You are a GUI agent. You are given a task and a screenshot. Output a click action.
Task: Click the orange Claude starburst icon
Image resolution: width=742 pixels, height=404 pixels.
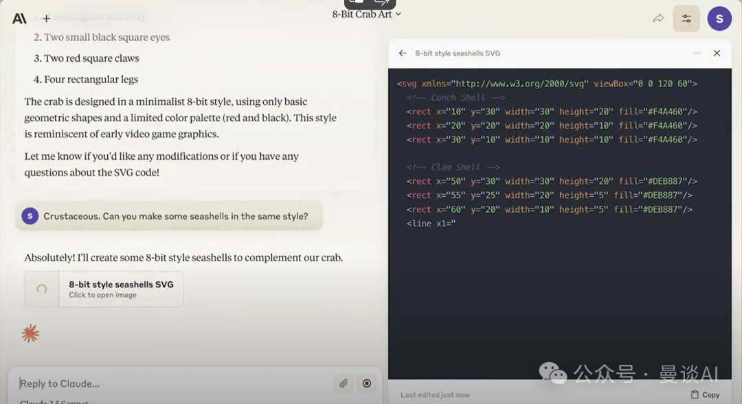(x=30, y=334)
